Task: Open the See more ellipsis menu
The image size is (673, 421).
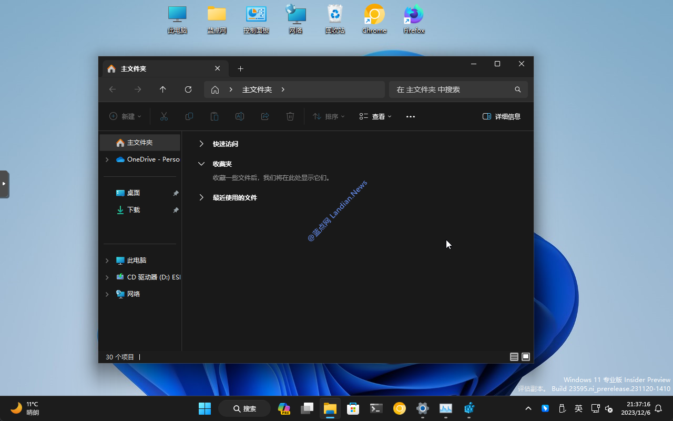Action: coord(411,116)
